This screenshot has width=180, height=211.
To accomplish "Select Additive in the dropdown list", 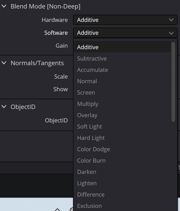I will tap(122, 47).
